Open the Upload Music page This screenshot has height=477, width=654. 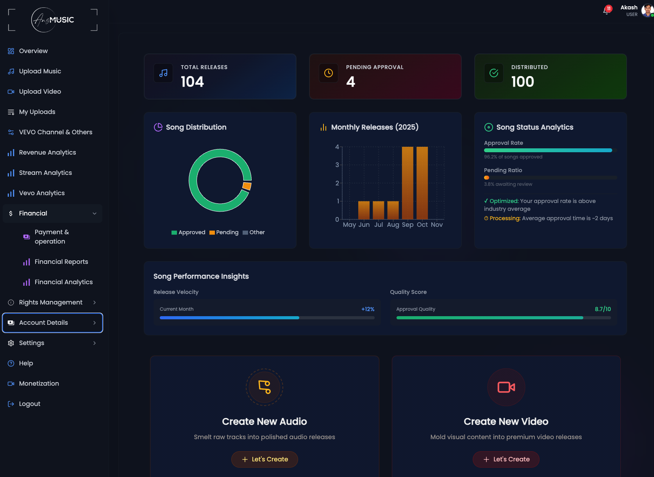pyautogui.click(x=40, y=71)
